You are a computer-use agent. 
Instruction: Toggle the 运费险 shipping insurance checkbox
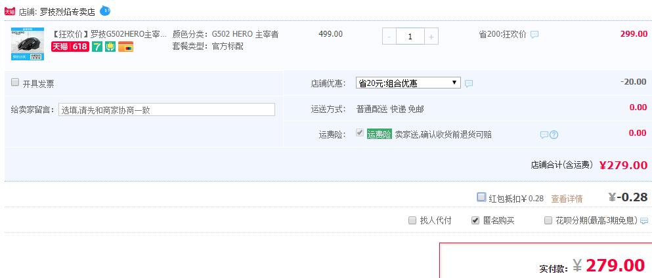(360, 133)
